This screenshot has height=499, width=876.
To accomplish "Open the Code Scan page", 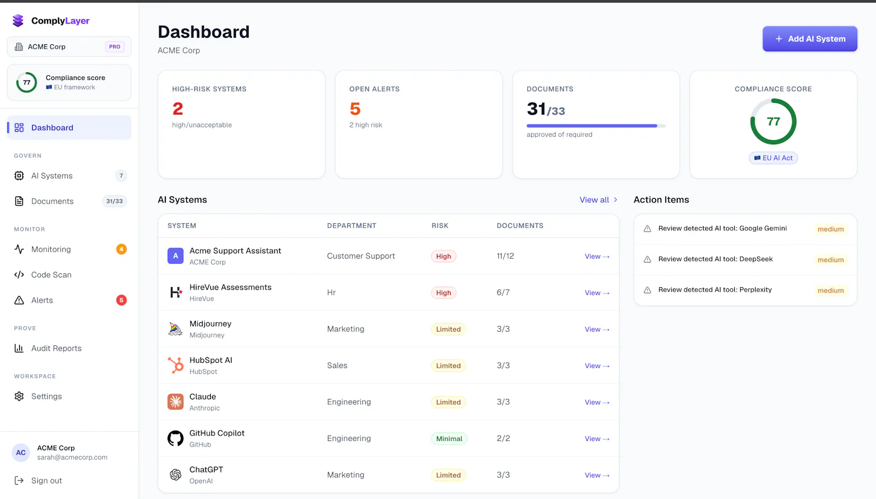I will [x=69, y=275].
